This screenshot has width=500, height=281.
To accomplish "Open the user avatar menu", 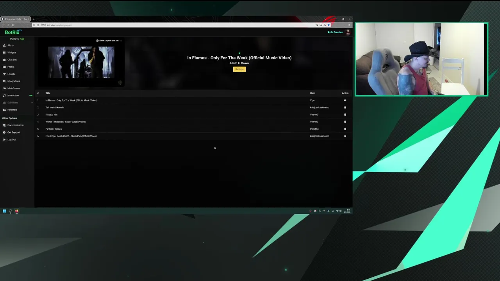I will (348, 32).
